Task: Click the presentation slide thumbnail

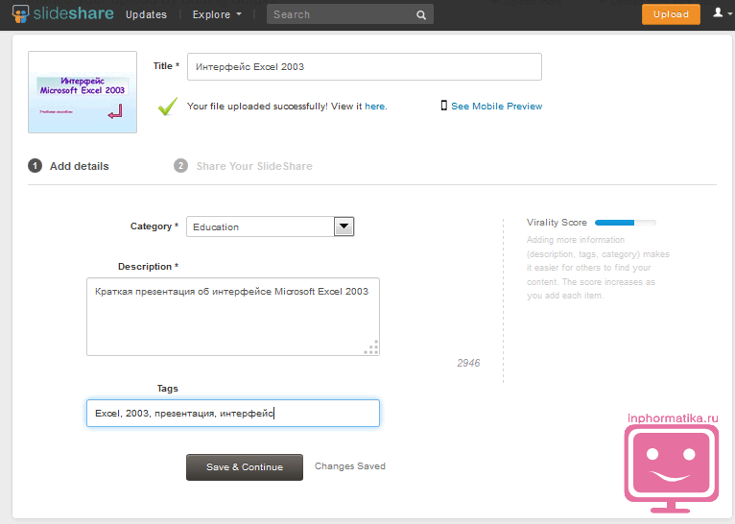Action: click(x=83, y=92)
